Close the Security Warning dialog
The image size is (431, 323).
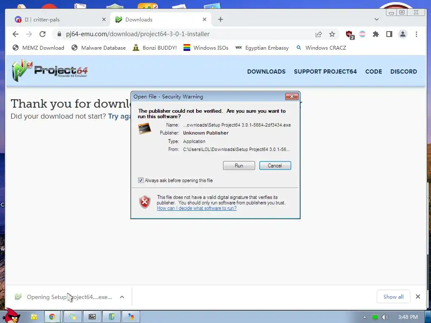[292, 96]
